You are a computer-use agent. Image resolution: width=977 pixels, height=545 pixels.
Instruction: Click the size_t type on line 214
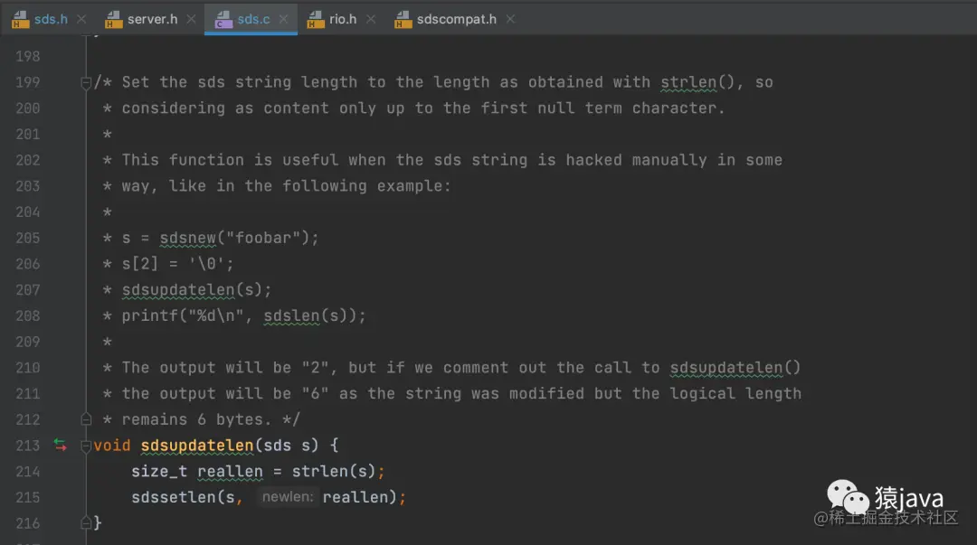pyautogui.click(x=159, y=472)
